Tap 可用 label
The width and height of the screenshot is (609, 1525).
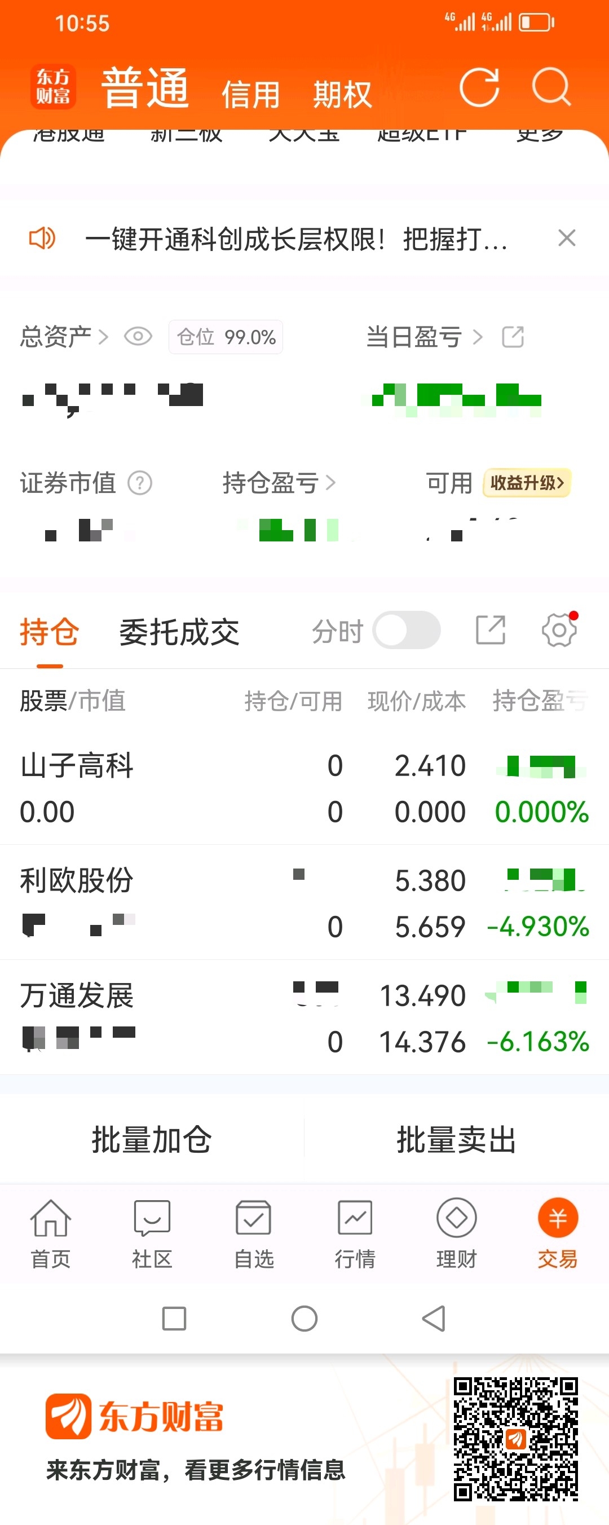[449, 483]
